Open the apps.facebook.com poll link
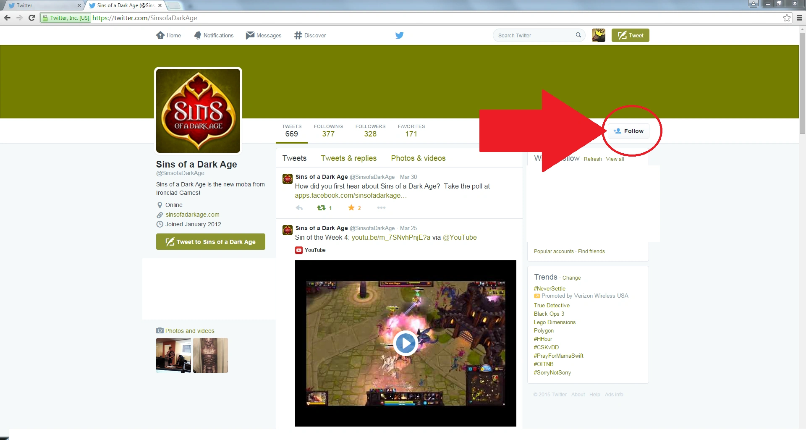 pos(351,196)
